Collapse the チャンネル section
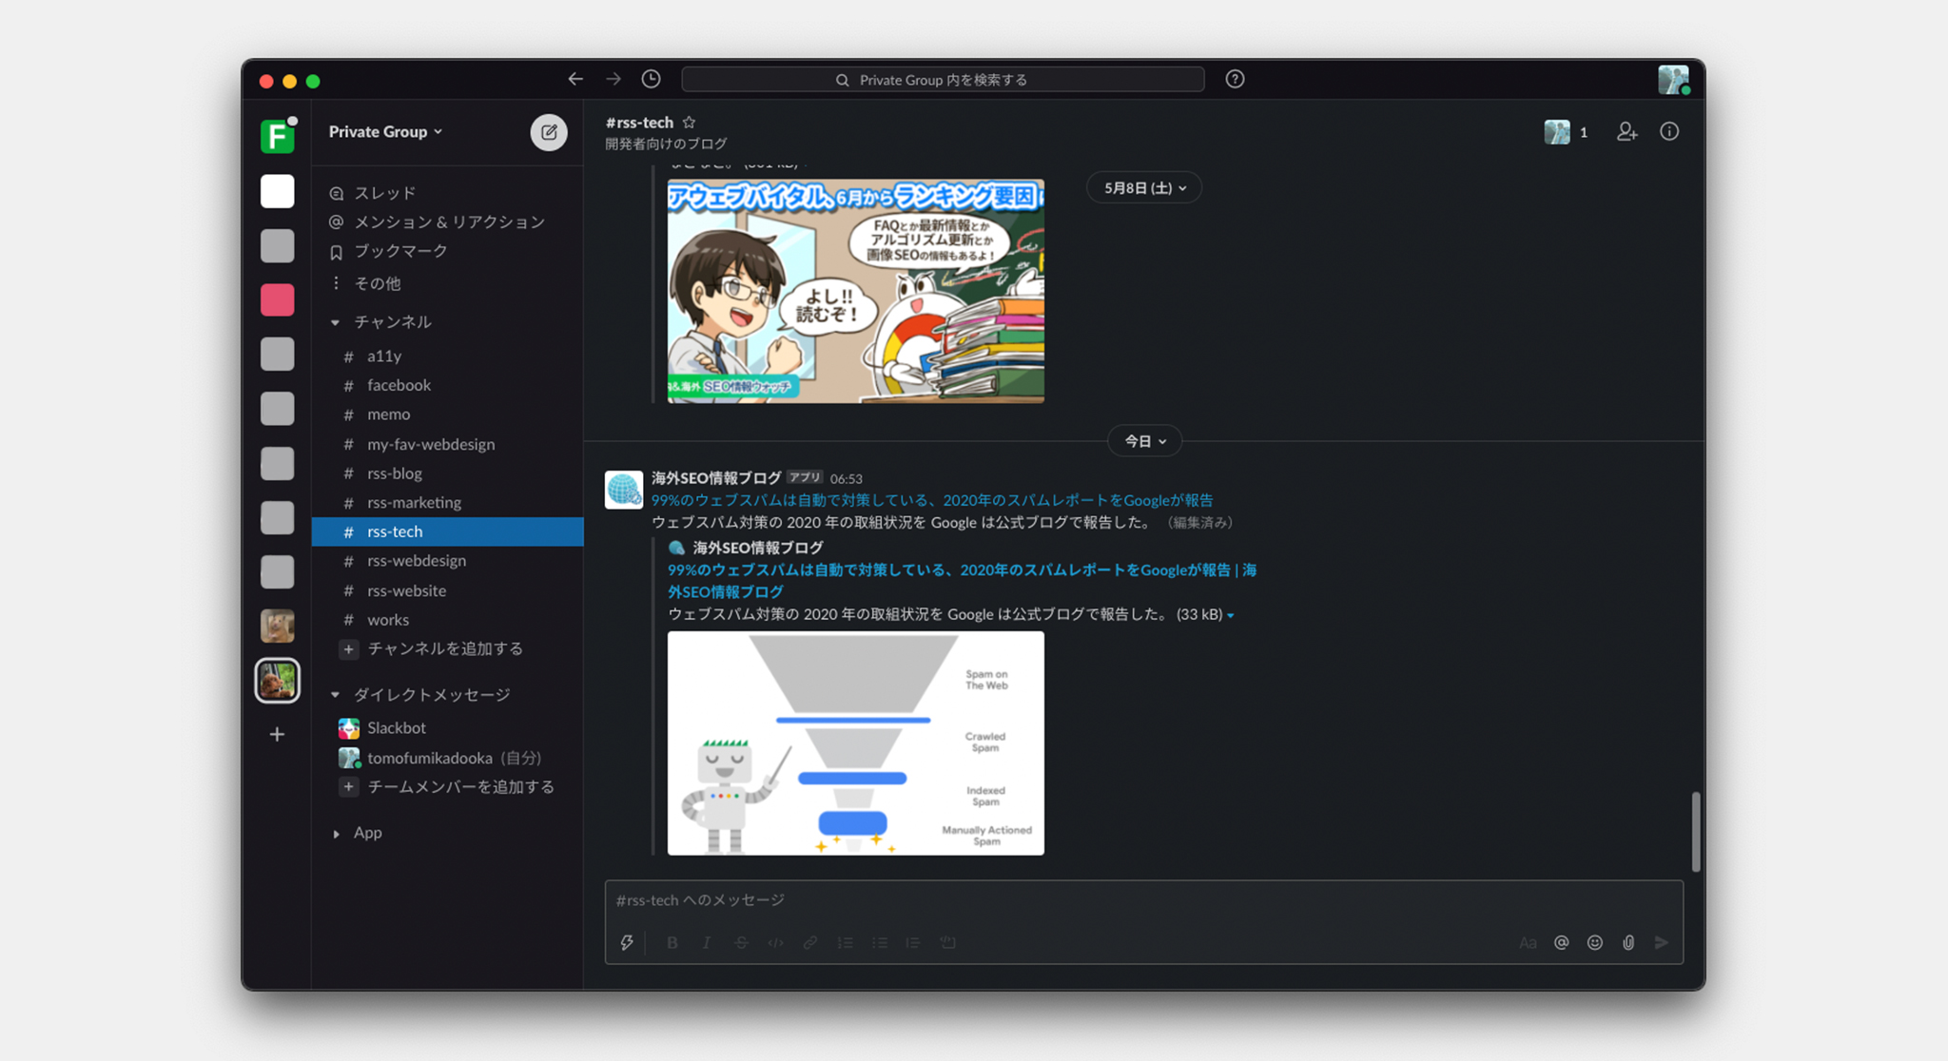1948x1061 pixels. (x=335, y=322)
